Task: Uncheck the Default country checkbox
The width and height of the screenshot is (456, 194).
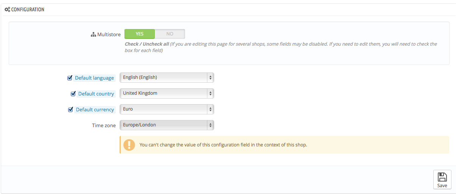Action: 73,94
